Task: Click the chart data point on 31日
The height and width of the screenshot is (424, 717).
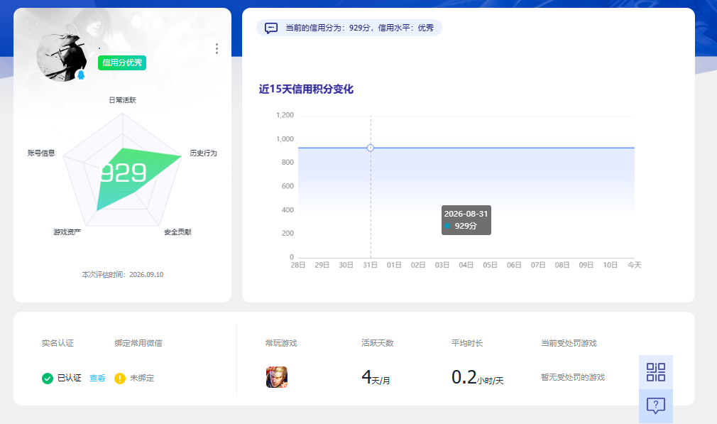Action: click(x=371, y=148)
